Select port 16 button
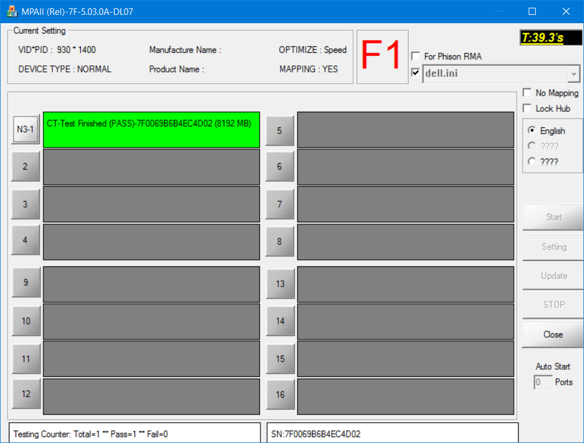 280,394
